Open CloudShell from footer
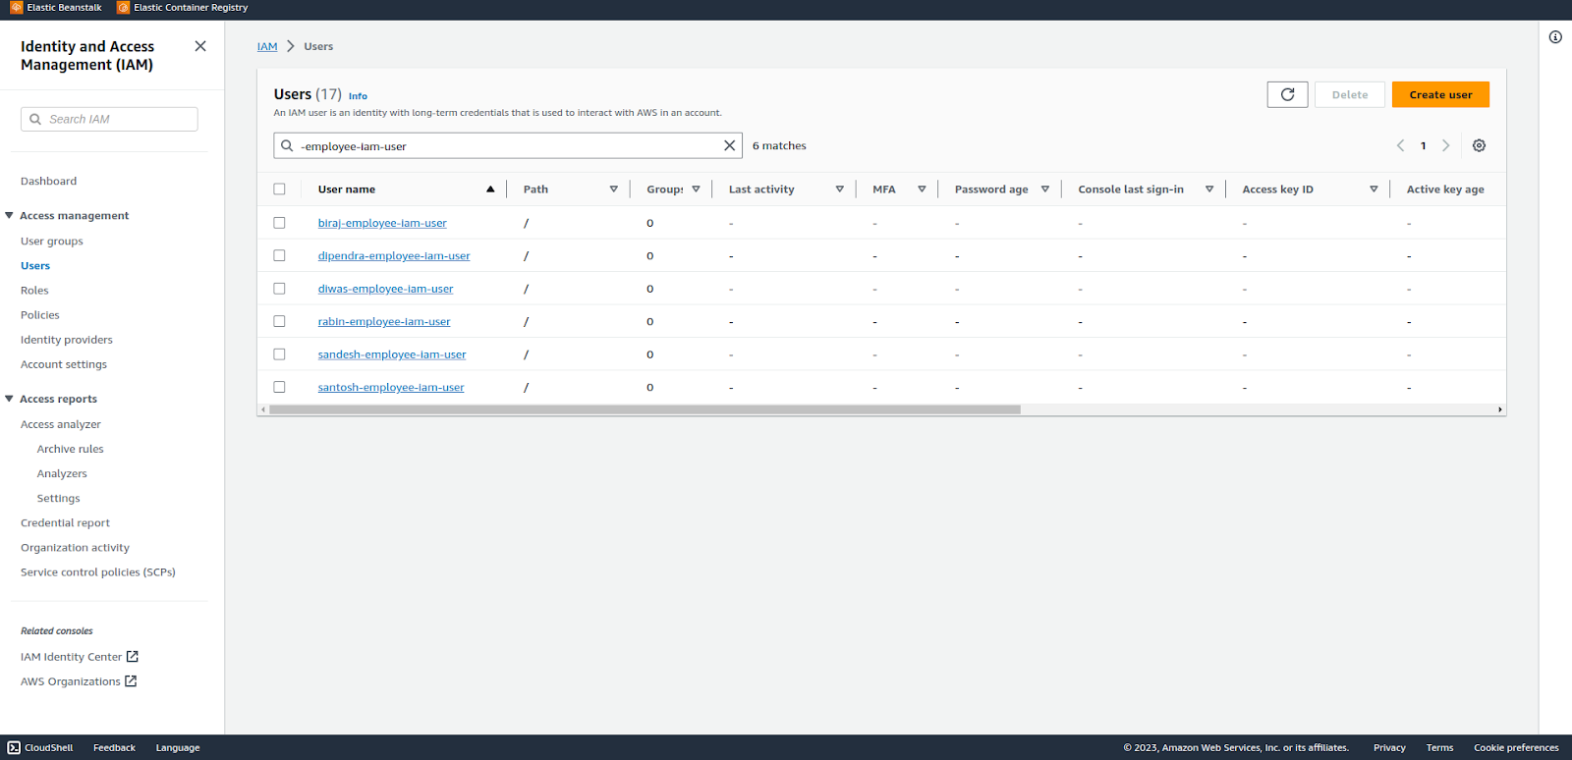Viewport: 1572px width, 760px height. 40,747
